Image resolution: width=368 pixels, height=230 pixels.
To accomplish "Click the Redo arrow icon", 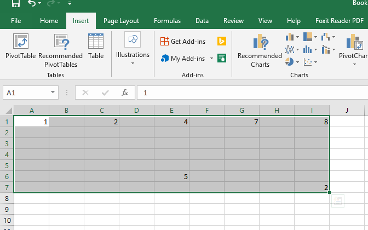I will 51,3.
